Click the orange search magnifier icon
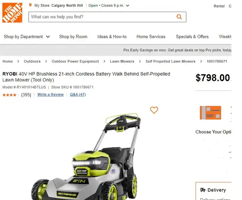This screenshot has width=242, height=200. coord(179,17)
